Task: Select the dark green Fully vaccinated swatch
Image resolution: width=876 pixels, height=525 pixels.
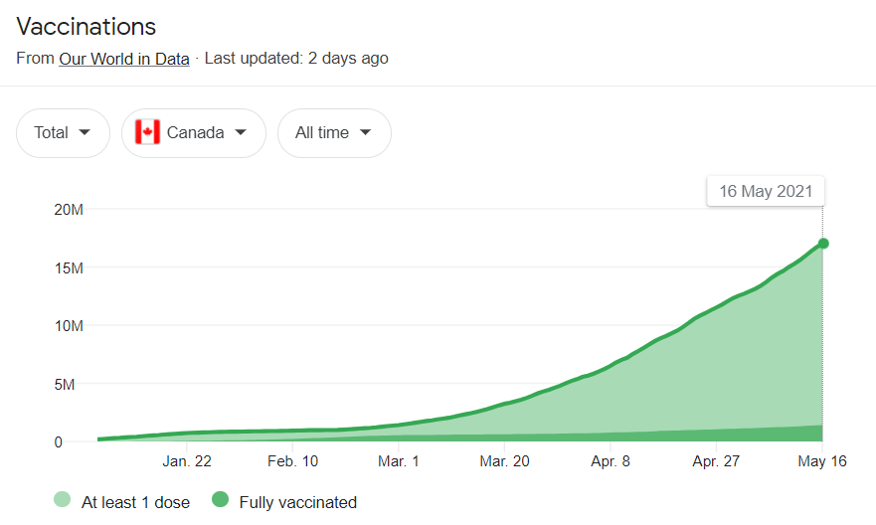Action: [x=220, y=499]
